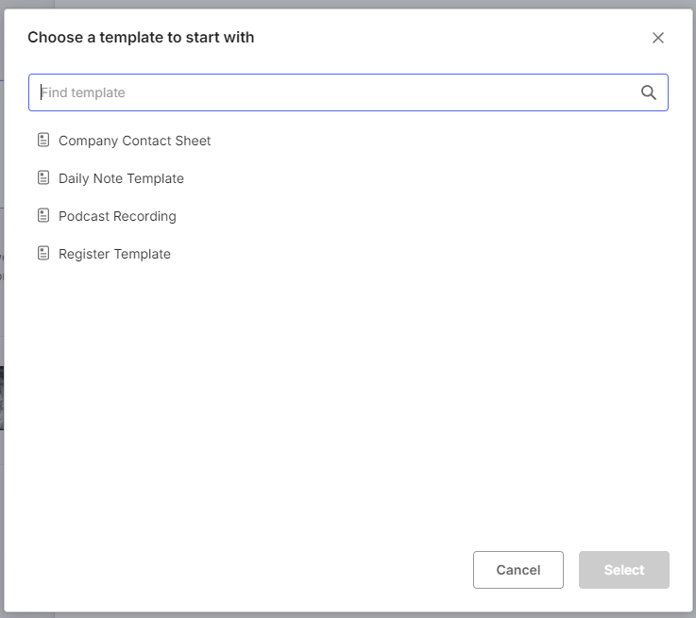Click the Daily Note Template document icon

[x=43, y=178]
